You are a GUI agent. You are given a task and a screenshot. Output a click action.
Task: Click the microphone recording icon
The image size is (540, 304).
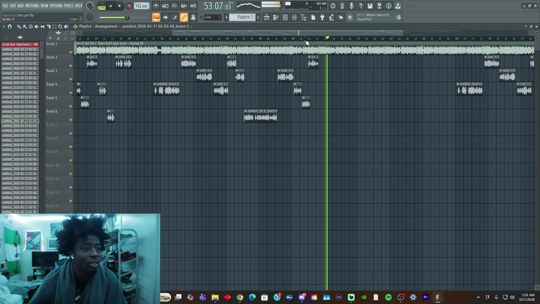pos(351,6)
